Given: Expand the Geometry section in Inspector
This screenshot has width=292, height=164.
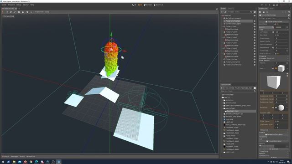Looking at the screenshot, I should point(274,137).
